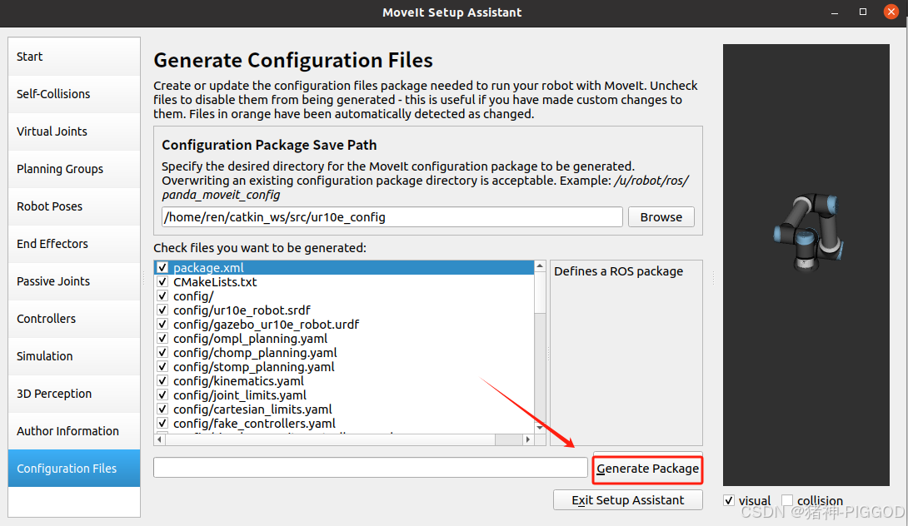Image resolution: width=908 pixels, height=526 pixels.
Task: Click the file list vertical scrollbar thumb
Action: (540, 293)
